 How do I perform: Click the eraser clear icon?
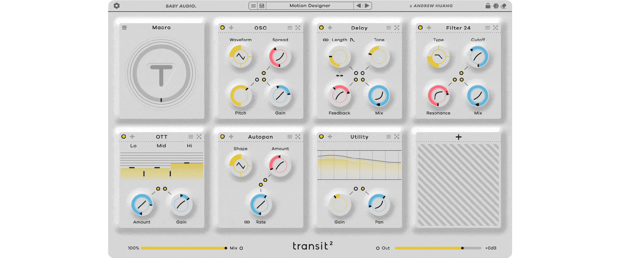coord(503,6)
